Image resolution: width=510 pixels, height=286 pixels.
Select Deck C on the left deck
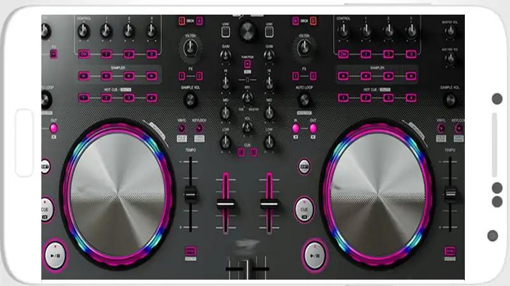pyautogui.click(x=181, y=21)
